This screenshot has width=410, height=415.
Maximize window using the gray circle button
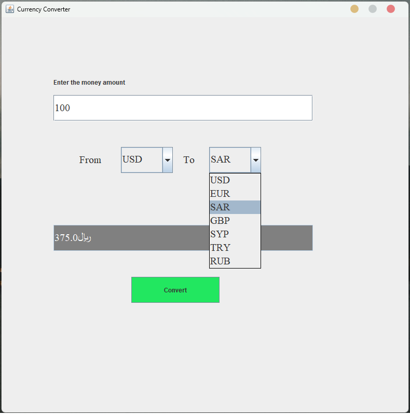pos(373,9)
